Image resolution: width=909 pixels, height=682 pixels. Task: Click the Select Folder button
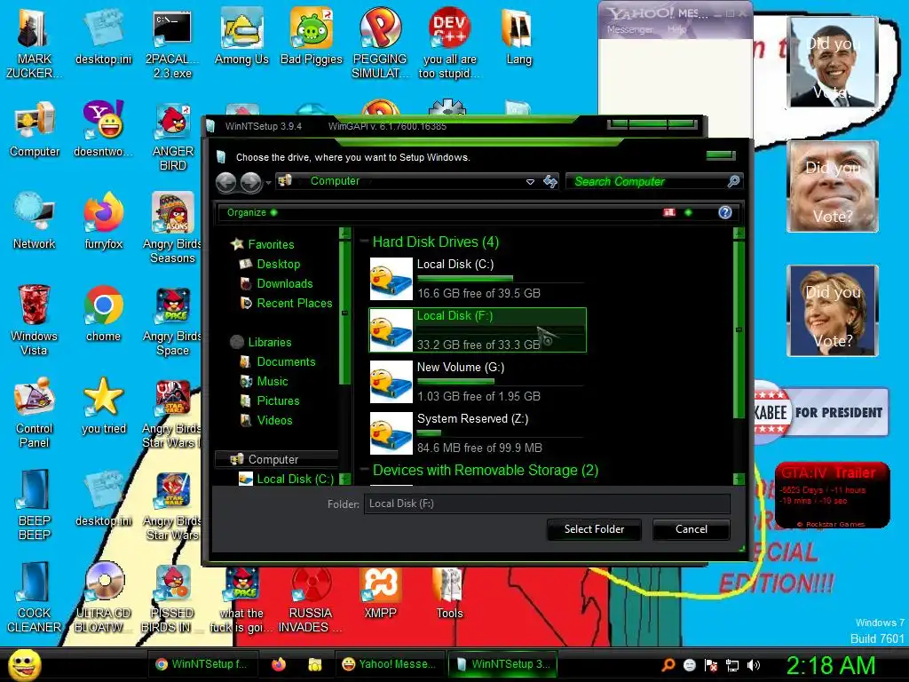[x=594, y=529]
